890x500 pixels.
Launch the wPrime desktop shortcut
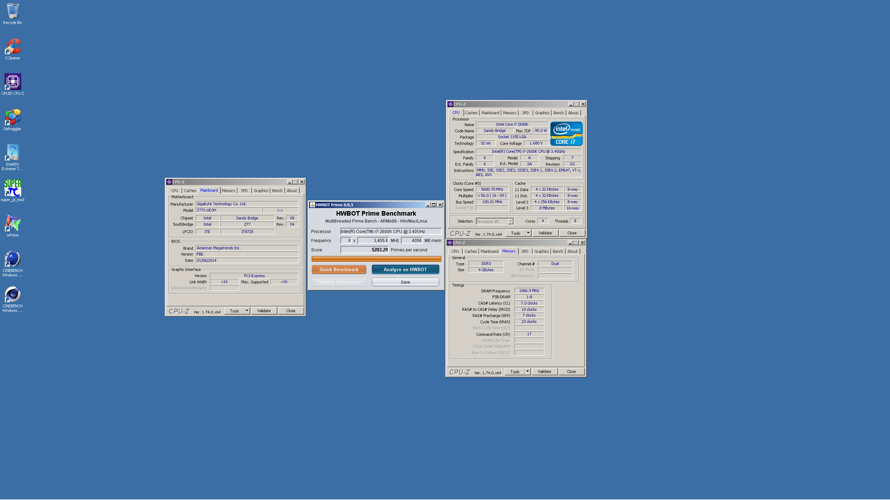13,226
